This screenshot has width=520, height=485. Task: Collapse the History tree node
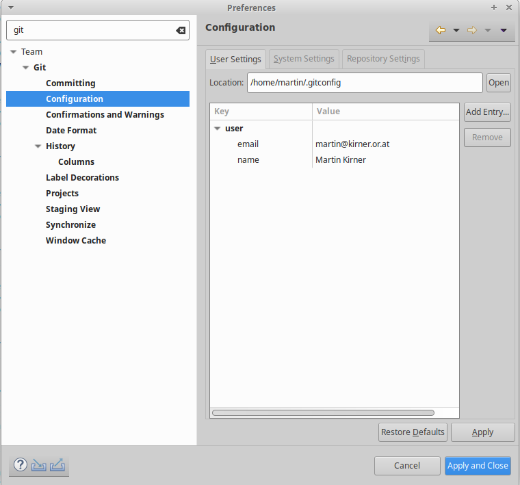(x=38, y=146)
